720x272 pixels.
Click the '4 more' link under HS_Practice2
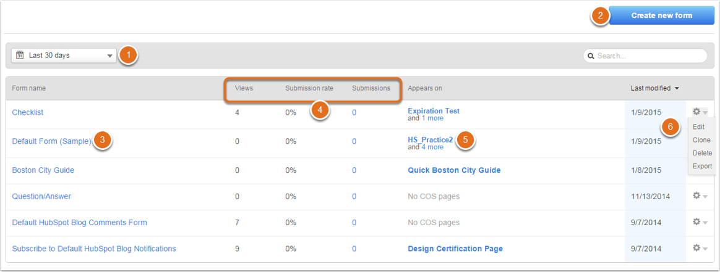coord(432,147)
